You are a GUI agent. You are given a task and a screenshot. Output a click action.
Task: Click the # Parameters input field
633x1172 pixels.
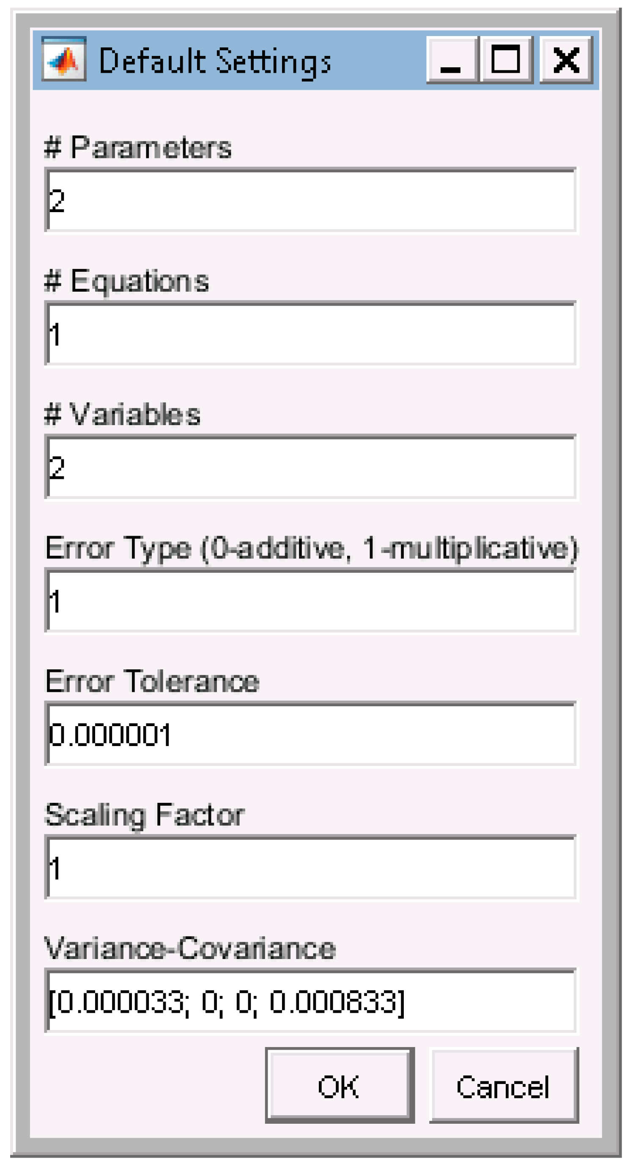(x=311, y=200)
